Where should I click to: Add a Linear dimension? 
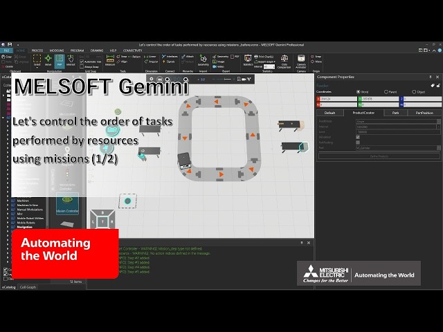tap(150, 57)
